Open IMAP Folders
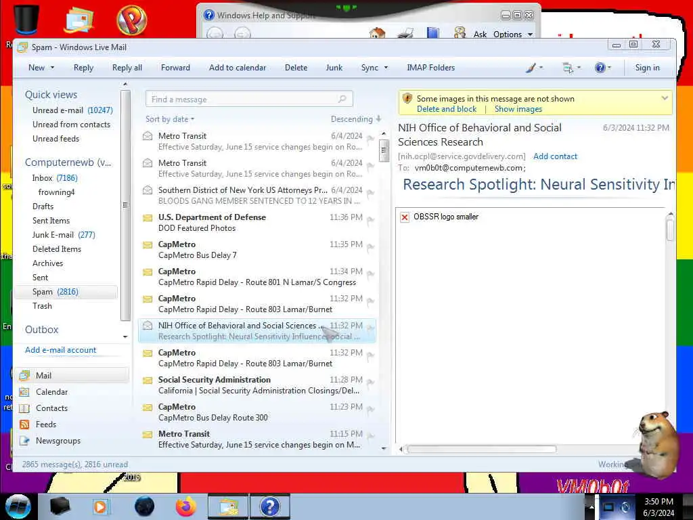693x520 pixels. [x=430, y=68]
